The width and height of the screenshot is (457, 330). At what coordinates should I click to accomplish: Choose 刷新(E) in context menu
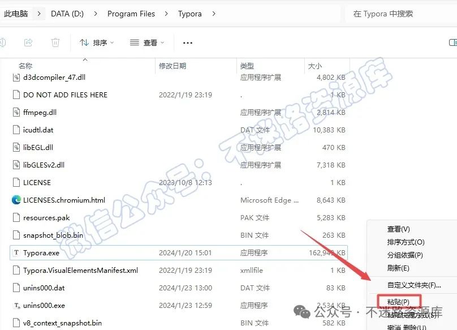[398, 268]
